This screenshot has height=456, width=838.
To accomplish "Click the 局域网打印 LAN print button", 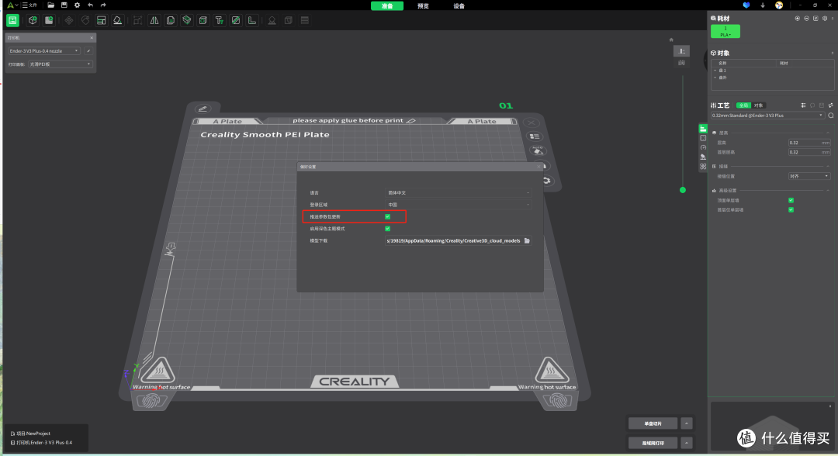I will 653,443.
